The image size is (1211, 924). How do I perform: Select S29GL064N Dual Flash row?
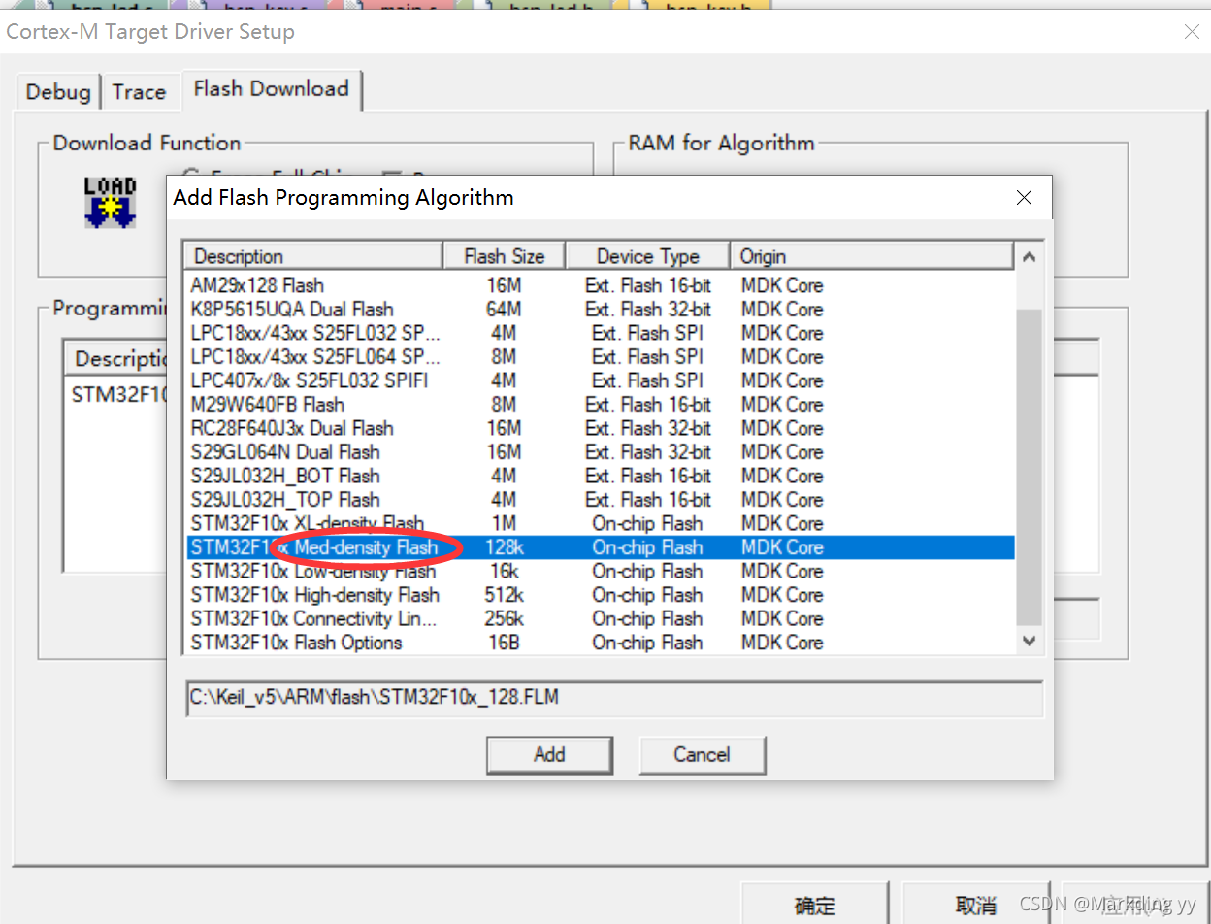(600, 452)
